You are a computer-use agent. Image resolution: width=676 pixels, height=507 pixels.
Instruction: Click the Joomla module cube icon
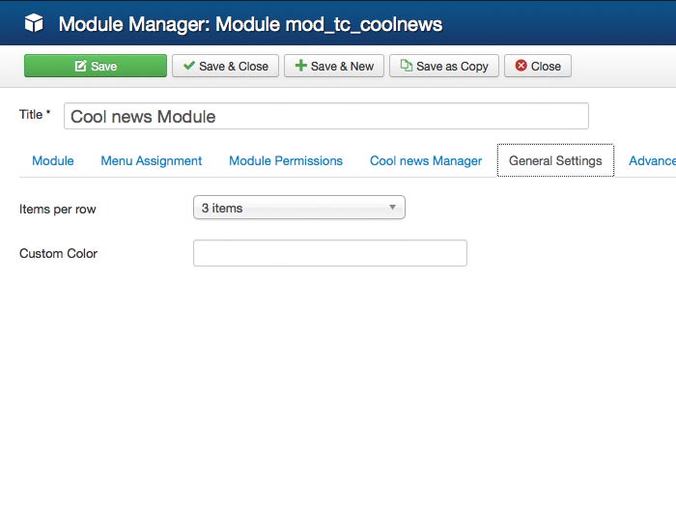pos(34,23)
